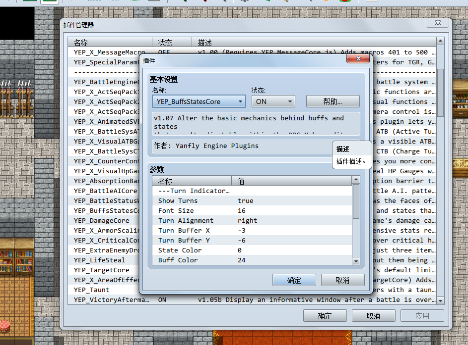
Task: Click 取消 in the plugin manager window
Action: click(x=373, y=316)
